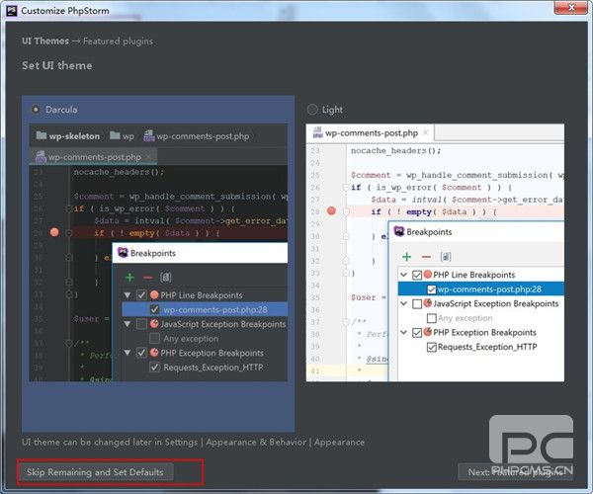Select the Darcula theme radio button
The image size is (593, 494).
click(36, 110)
